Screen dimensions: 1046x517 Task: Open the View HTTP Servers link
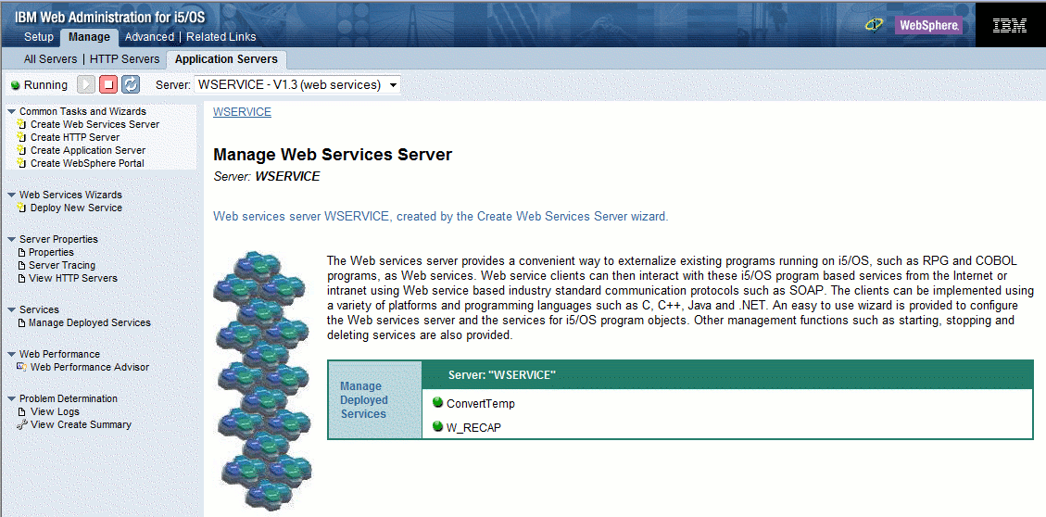72,278
